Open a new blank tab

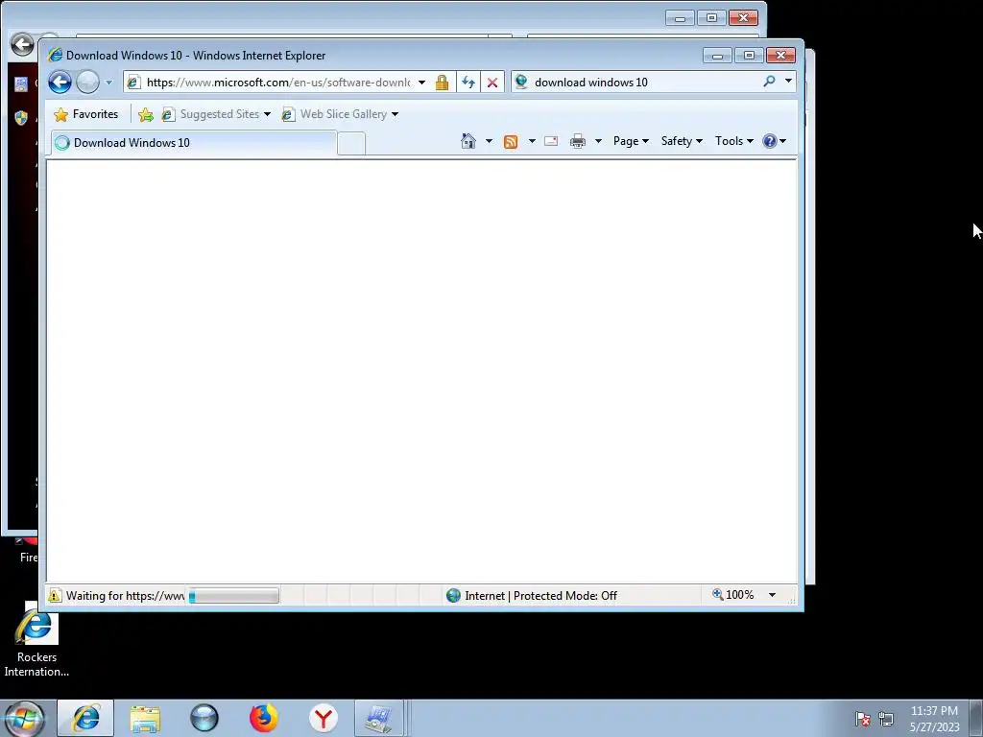point(351,144)
